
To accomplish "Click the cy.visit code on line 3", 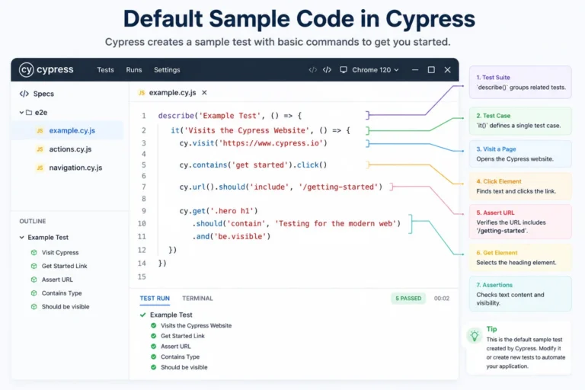I will point(253,143).
